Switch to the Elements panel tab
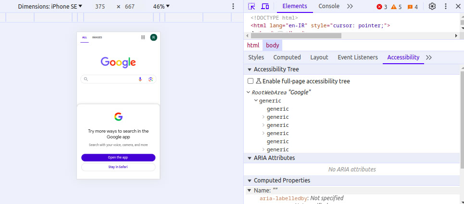464x204 pixels. (295, 6)
